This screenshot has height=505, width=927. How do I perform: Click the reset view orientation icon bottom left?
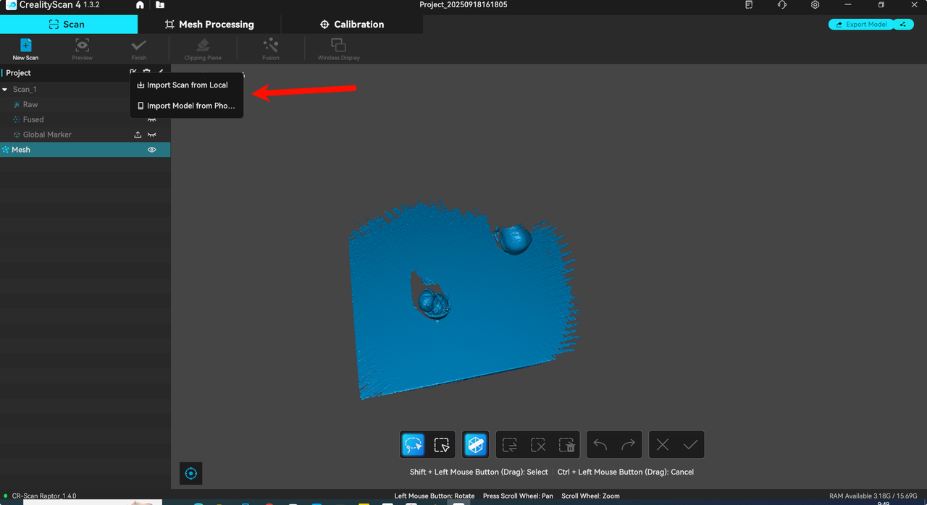[190, 473]
